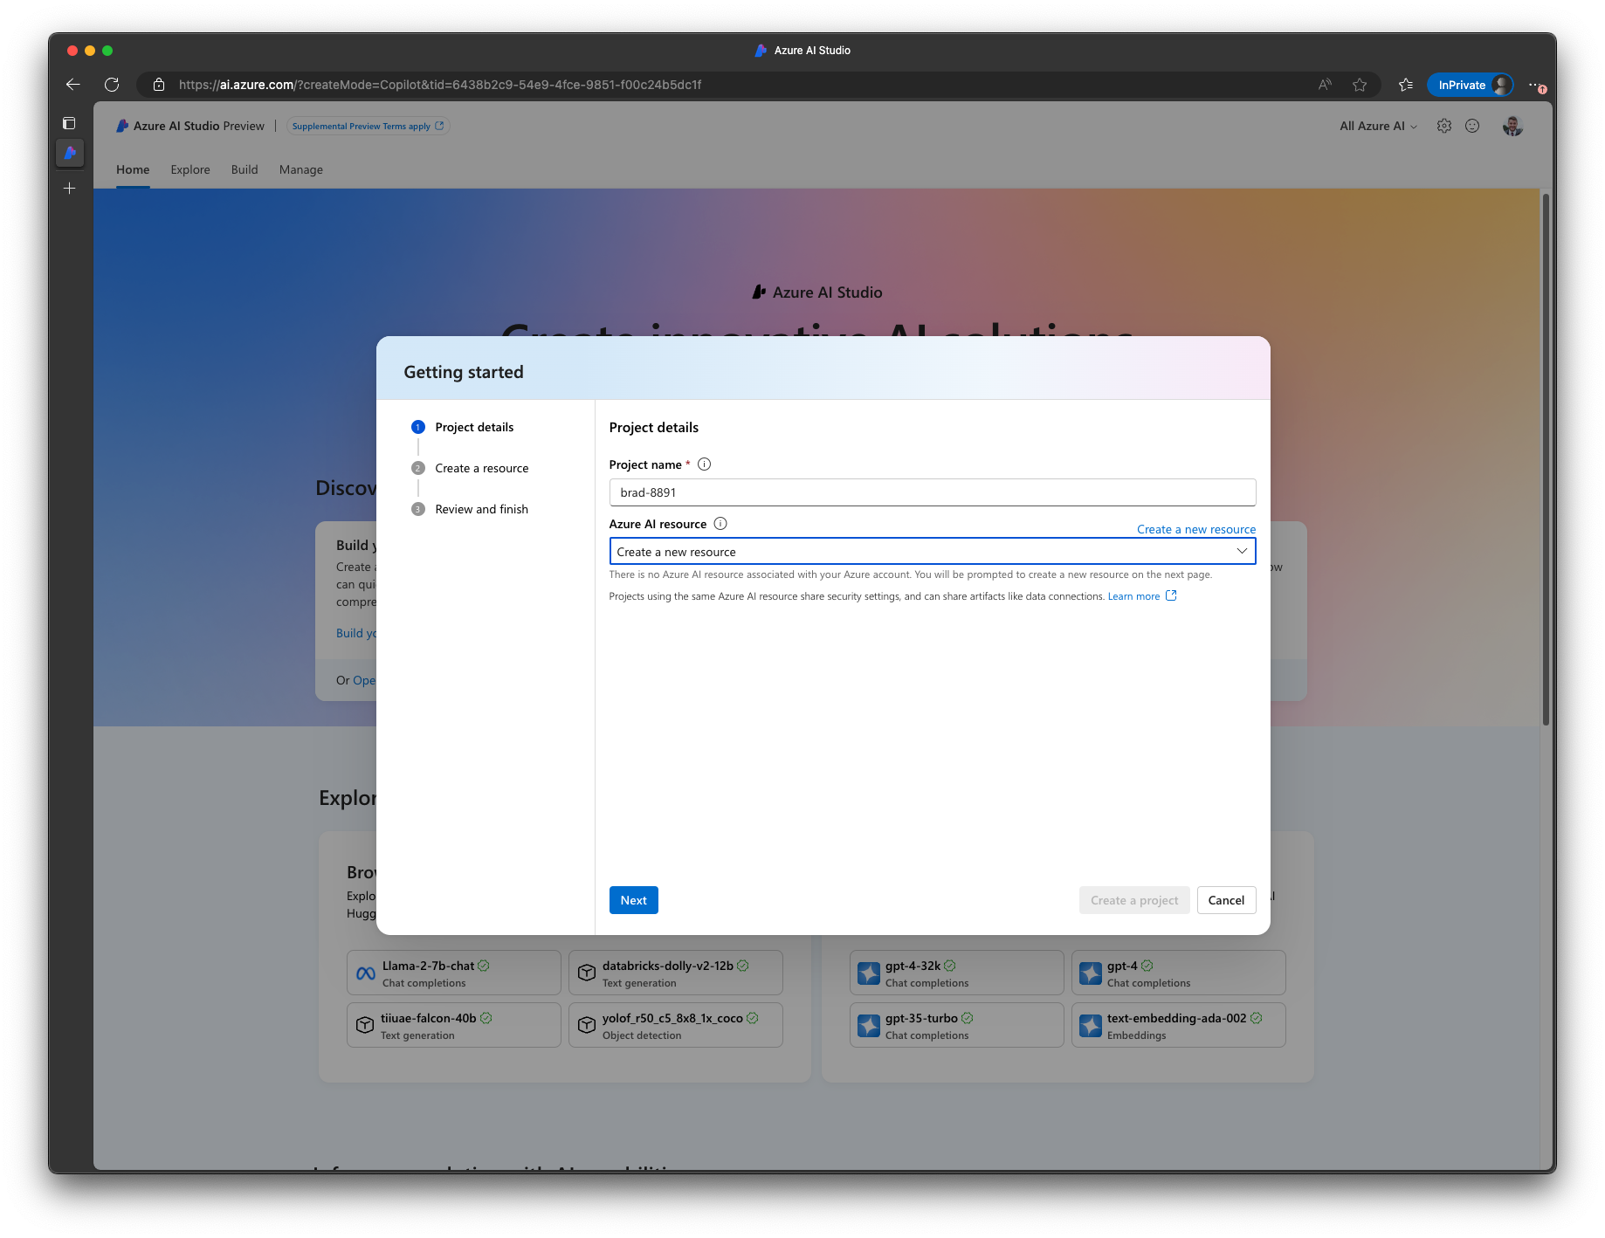Click the Cancel button

[x=1226, y=900]
